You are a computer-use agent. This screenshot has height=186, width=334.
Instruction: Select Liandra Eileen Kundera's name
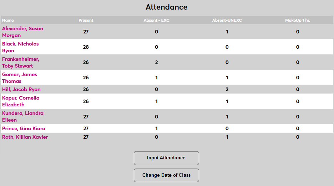coord(23,117)
